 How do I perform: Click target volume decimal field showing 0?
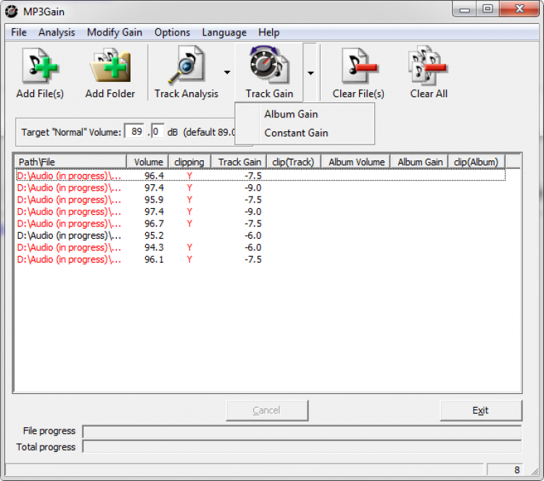pos(157,131)
